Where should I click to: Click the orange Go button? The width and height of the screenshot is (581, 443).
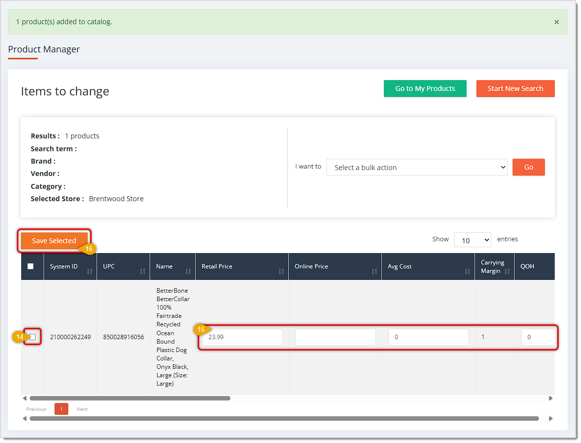(528, 168)
